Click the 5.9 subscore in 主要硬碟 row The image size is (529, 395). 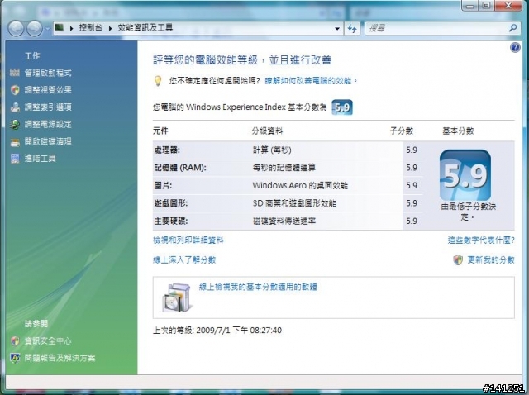pyautogui.click(x=412, y=221)
